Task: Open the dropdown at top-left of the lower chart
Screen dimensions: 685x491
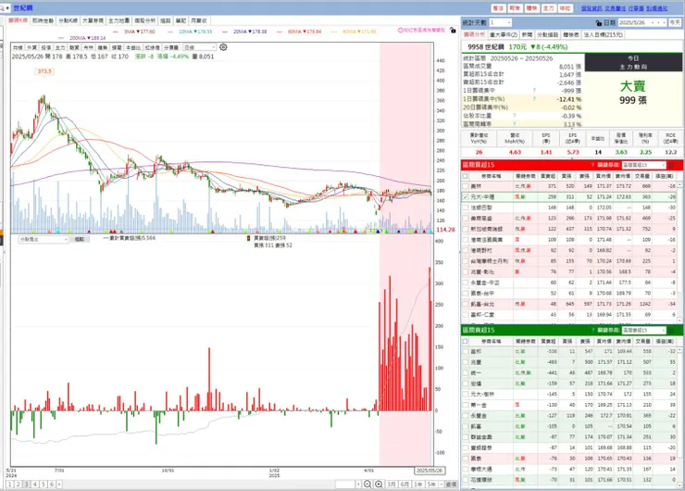Action: click(x=43, y=239)
